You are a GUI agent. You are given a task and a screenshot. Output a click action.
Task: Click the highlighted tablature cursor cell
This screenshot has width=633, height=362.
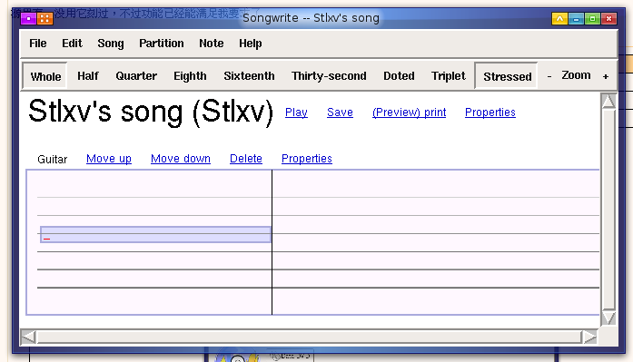(x=155, y=235)
